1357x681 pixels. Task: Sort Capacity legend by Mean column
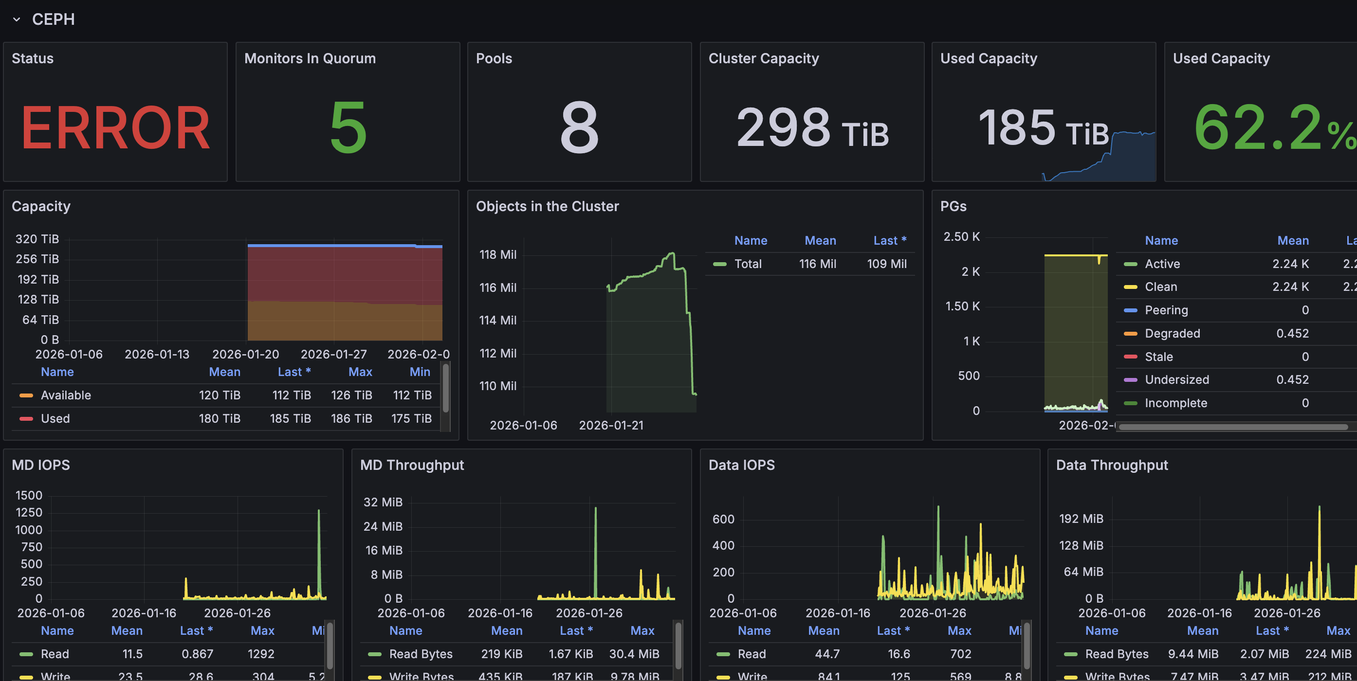(224, 372)
